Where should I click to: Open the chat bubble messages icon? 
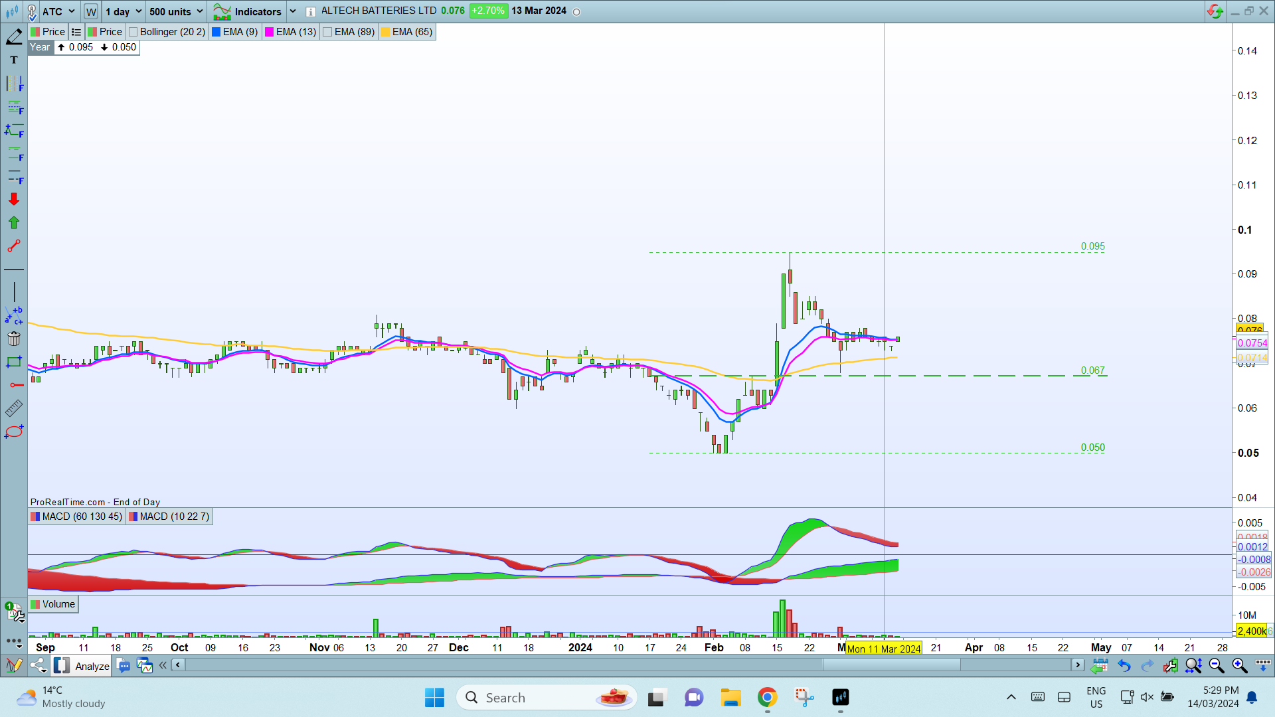[124, 665]
